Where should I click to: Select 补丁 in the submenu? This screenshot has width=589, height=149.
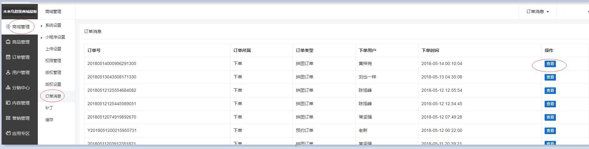tap(49, 108)
